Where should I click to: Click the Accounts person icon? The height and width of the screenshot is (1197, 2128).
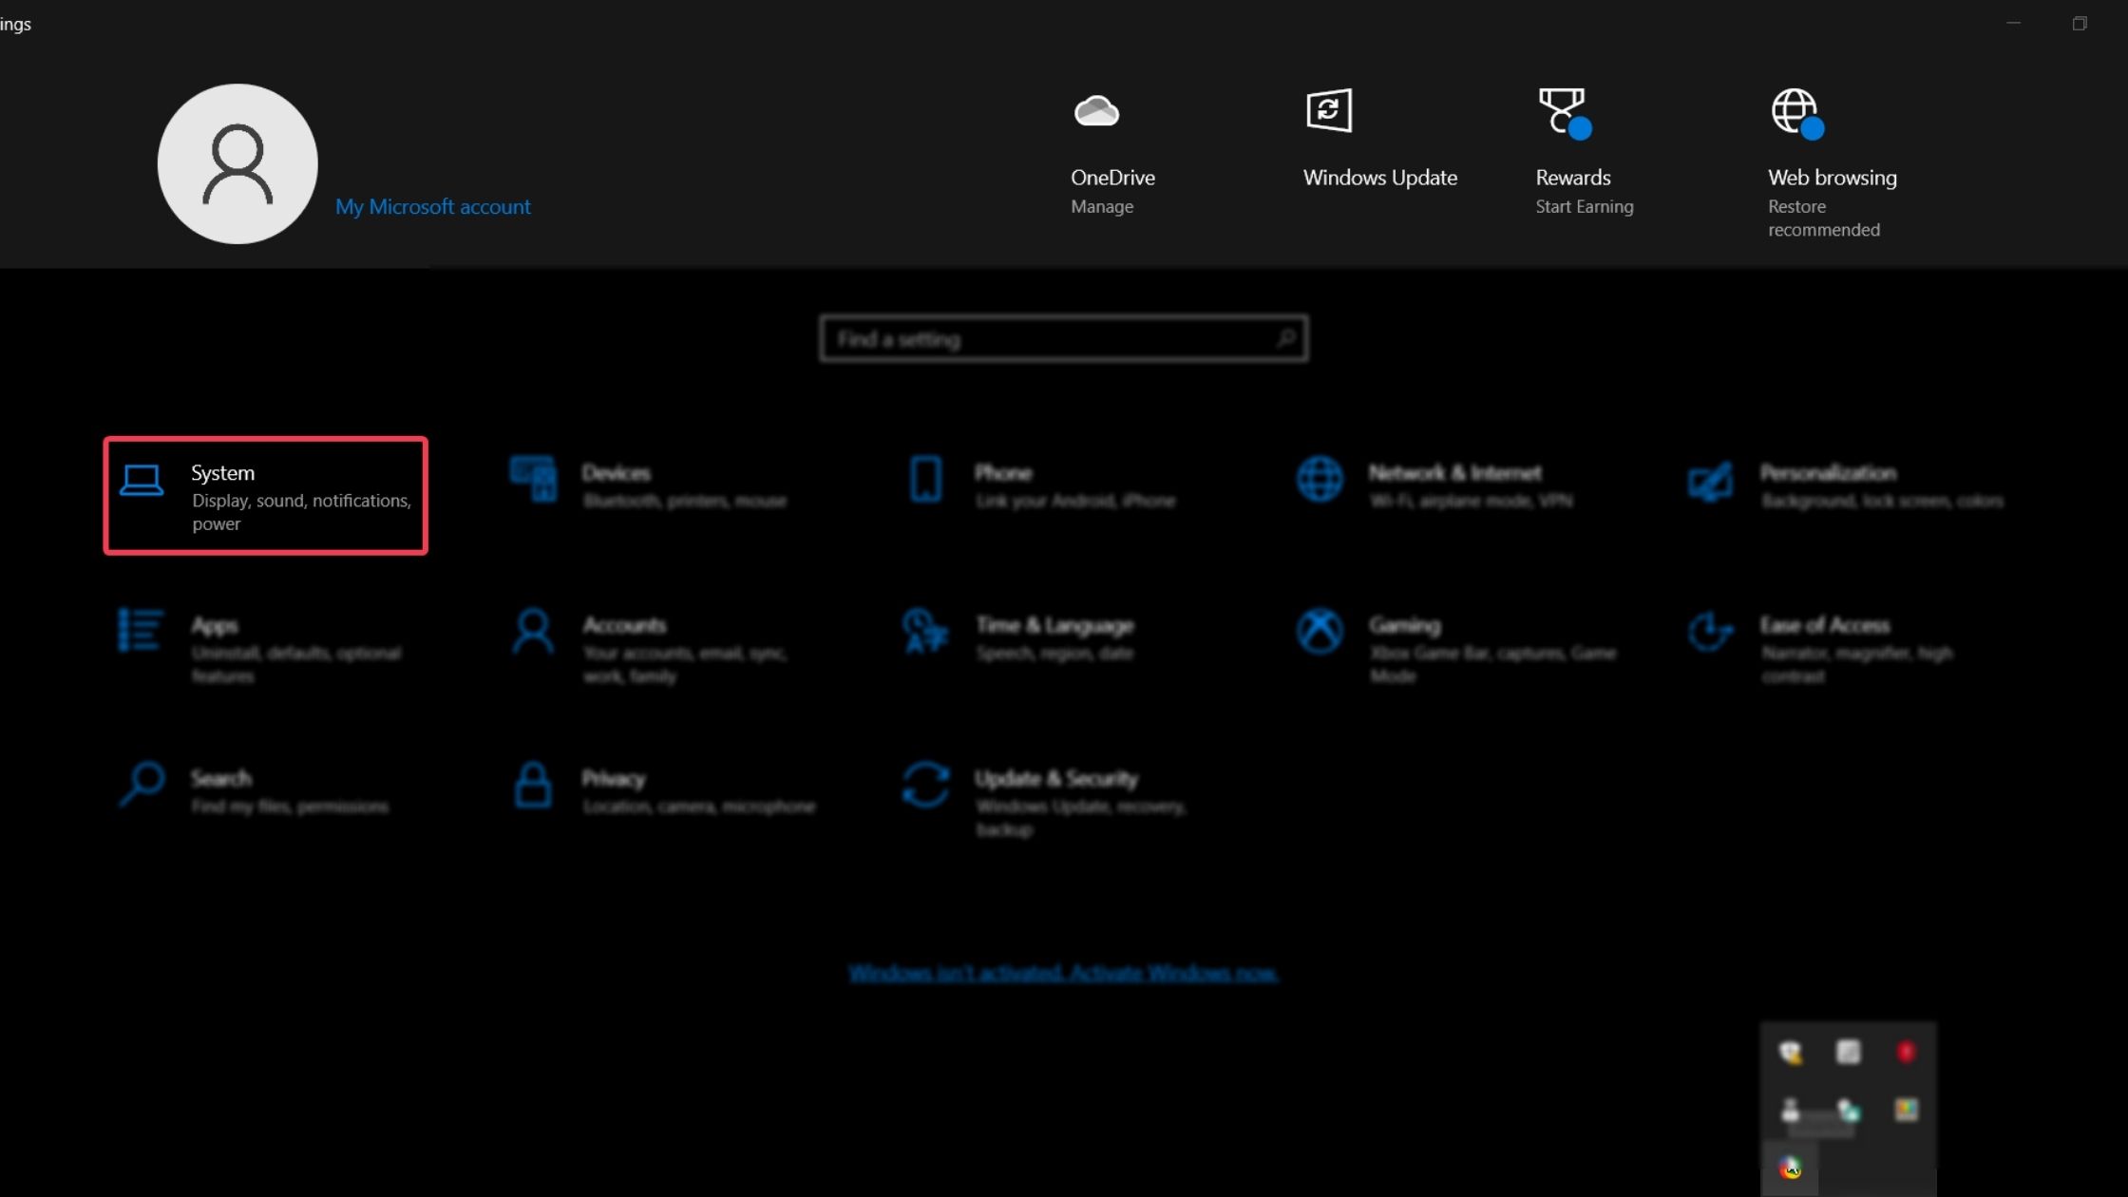533,631
